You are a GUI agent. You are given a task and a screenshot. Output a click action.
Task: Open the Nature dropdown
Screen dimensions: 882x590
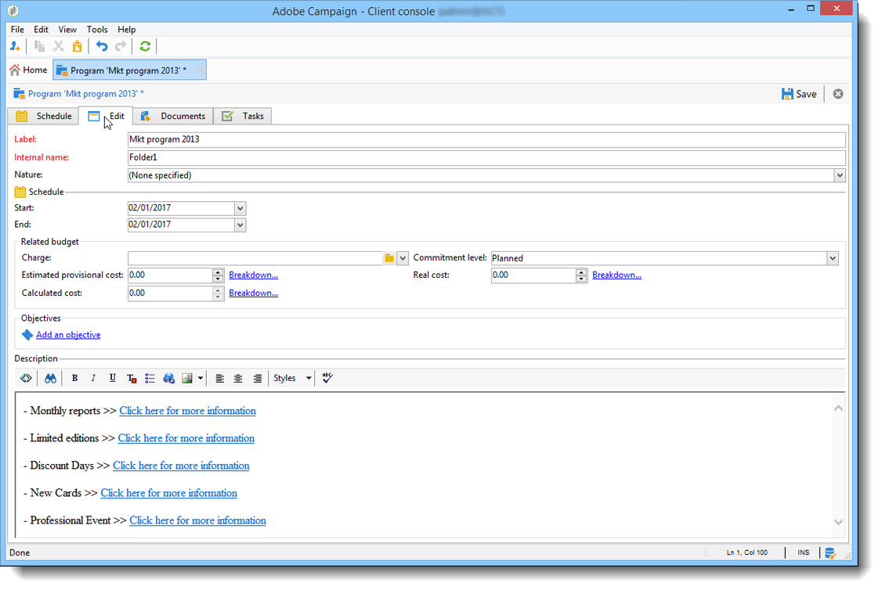point(840,175)
